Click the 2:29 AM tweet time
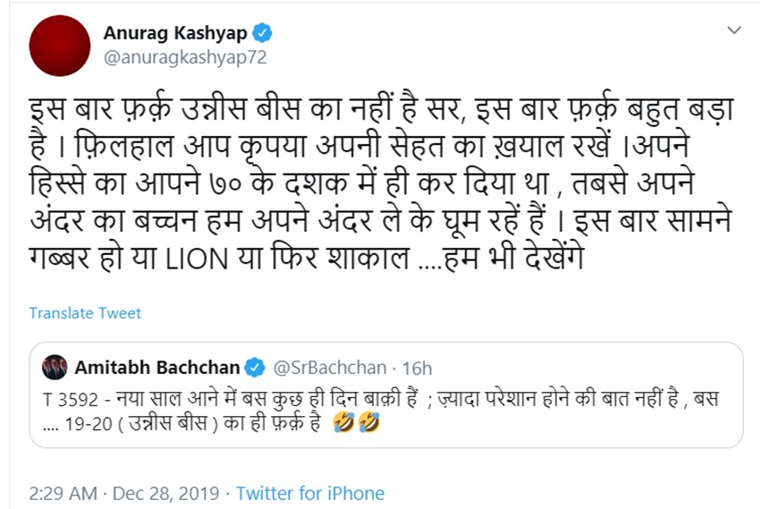Viewport: 760px width, 509px height. point(64,493)
